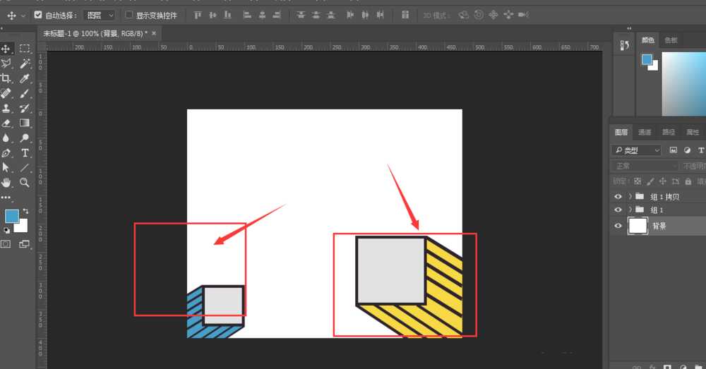Select the Move tool in the toolbox
706x369 pixels.
pyautogui.click(x=6, y=49)
